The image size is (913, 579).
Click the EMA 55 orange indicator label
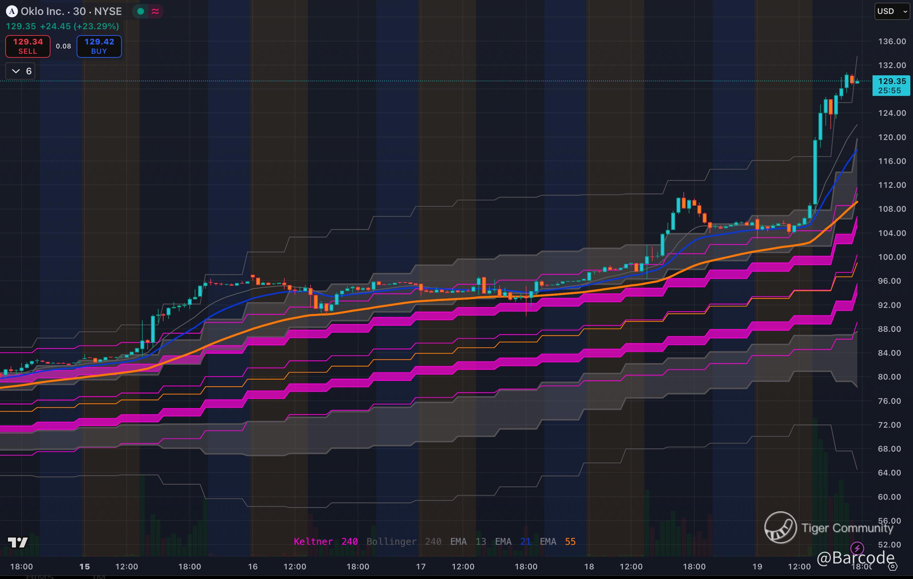click(557, 542)
